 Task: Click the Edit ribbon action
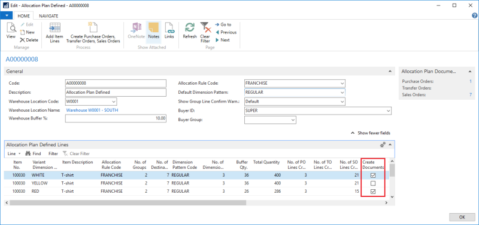pyautogui.click(x=27, y=24)
